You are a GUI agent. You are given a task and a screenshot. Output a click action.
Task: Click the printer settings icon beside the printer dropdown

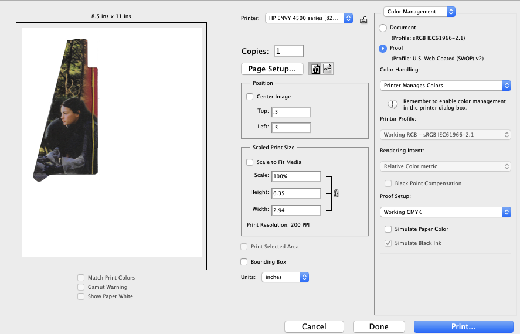tap(363, 20)
